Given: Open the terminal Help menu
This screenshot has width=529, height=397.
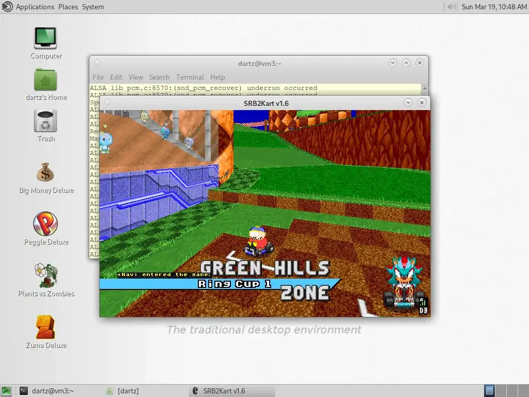Looking at the screenshot, I should click(217, 78).
